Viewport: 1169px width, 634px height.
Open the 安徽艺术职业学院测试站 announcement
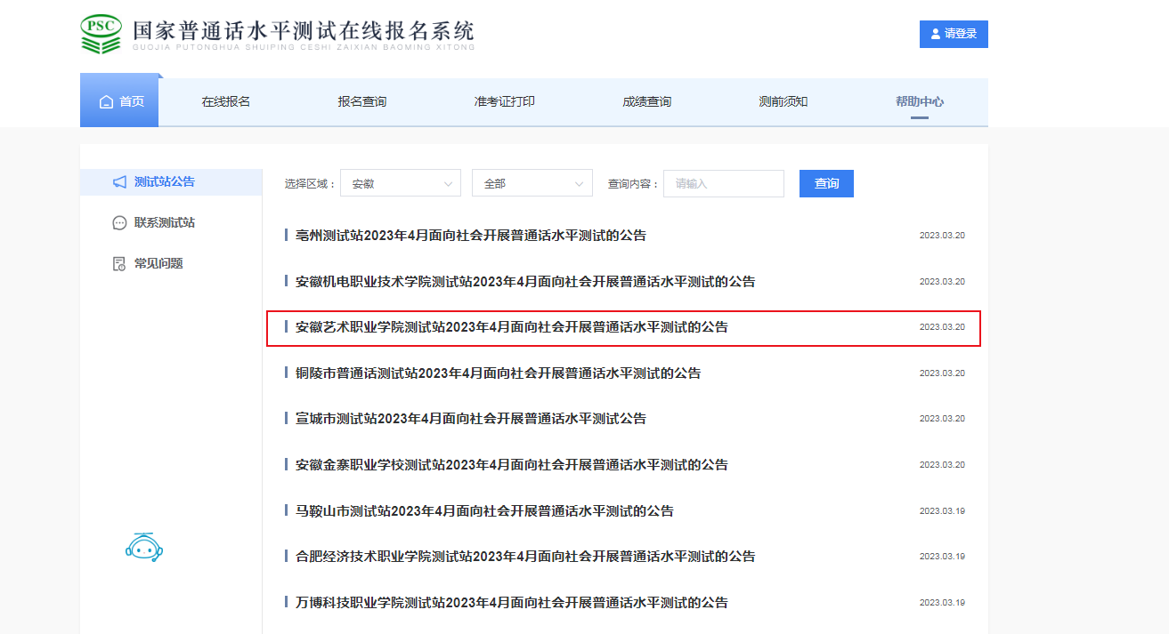[x=512, y=327]
